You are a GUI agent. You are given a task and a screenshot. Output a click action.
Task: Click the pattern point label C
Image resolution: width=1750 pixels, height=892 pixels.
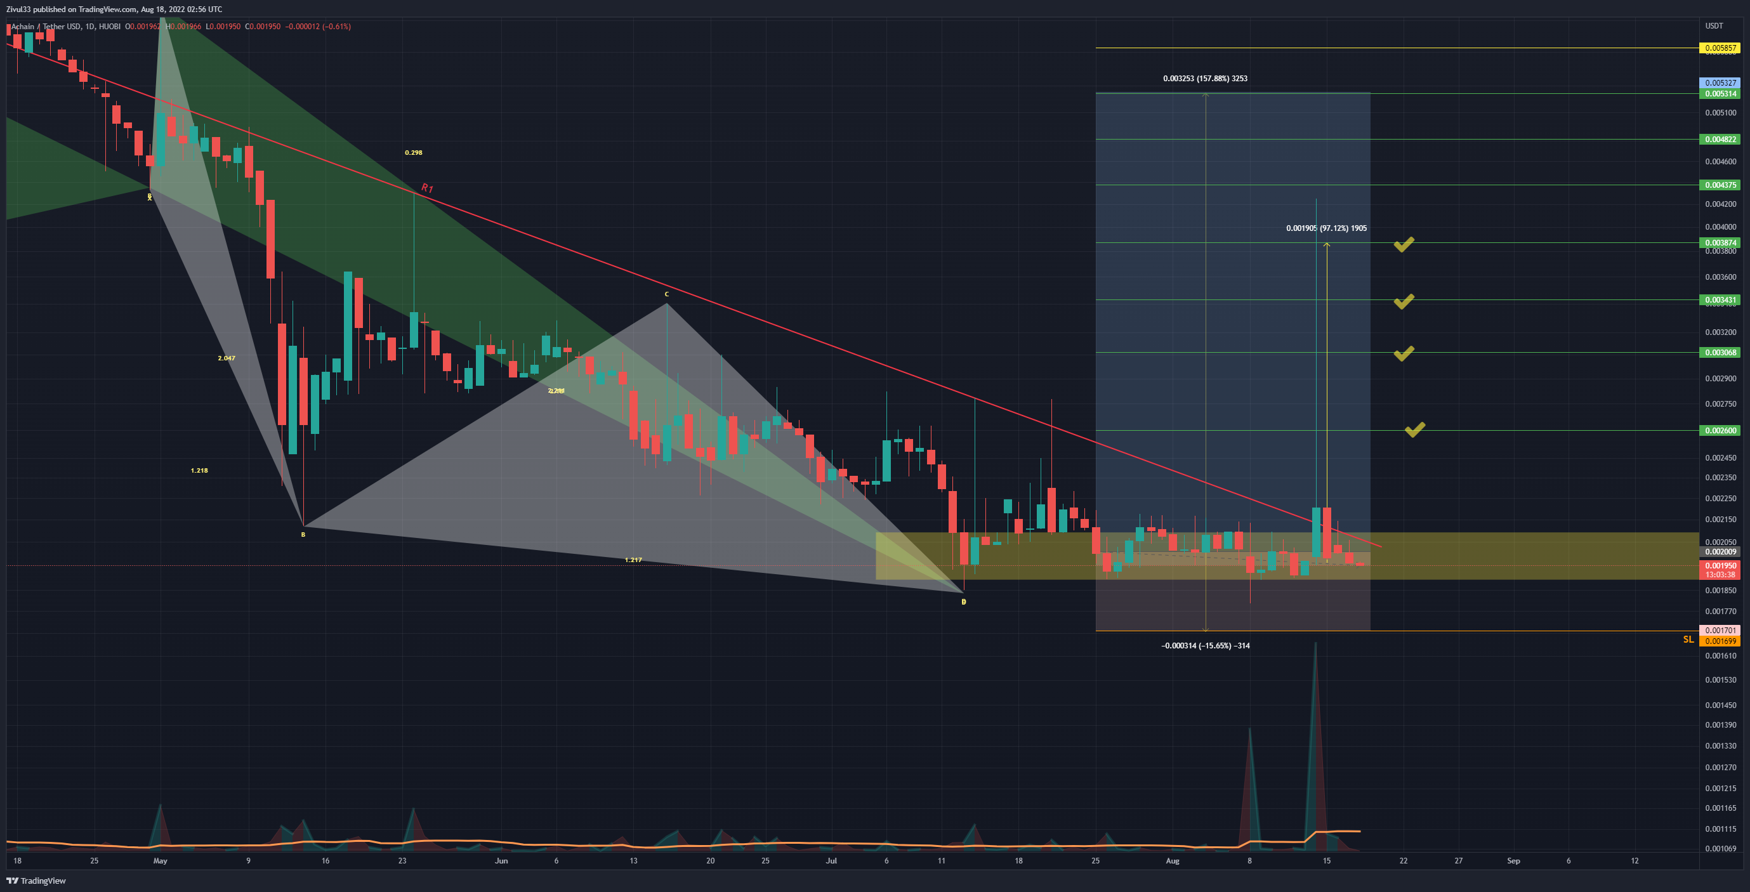(666, 294)
